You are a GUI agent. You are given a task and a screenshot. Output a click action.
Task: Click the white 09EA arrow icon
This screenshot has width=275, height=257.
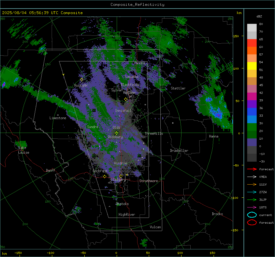click(252, 177)
